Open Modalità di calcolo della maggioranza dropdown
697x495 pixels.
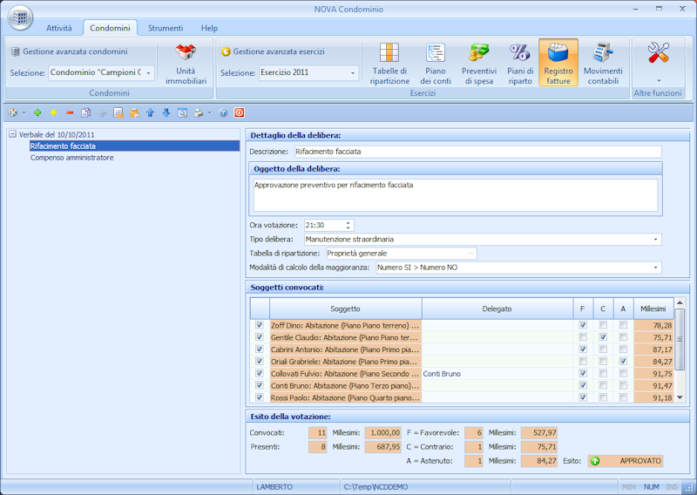tap(655, 268)
